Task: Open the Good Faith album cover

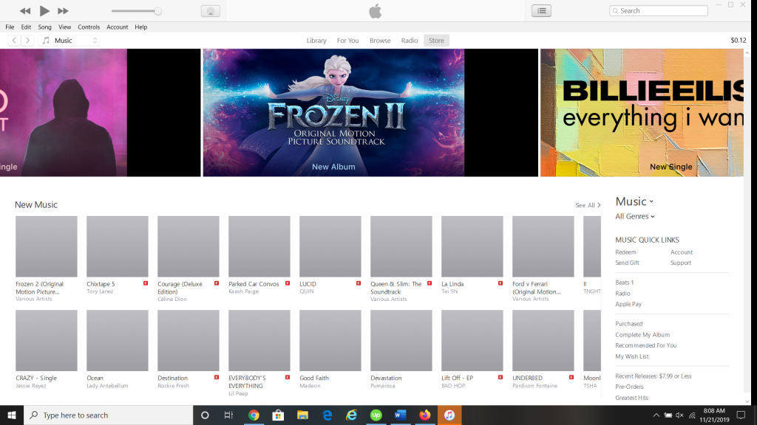Action: point(330,340)
